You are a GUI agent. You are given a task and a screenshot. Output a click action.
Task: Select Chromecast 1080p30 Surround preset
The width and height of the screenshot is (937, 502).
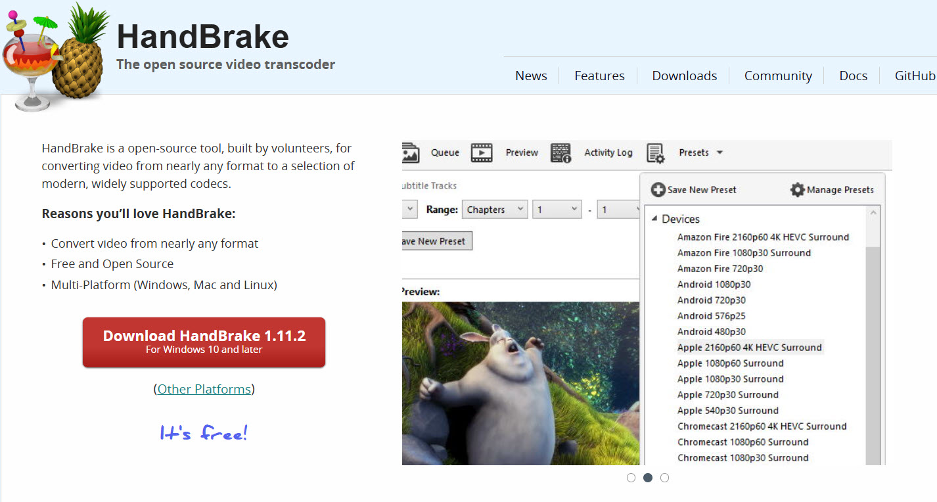click(x=743, y=458)
